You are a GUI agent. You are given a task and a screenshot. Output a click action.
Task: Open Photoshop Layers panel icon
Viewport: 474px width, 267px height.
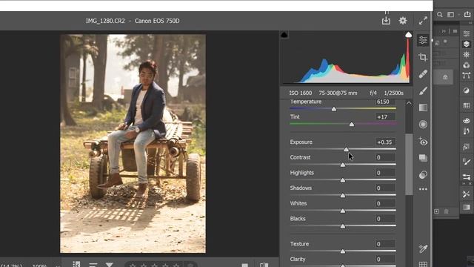tap(466, 44)
